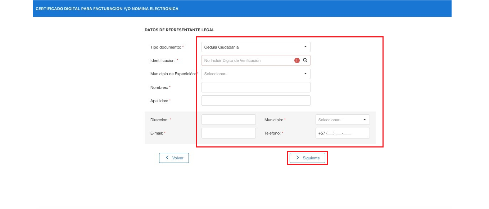
Task: Open the Tipo documento dropdown
Action: tap(256, 47)
